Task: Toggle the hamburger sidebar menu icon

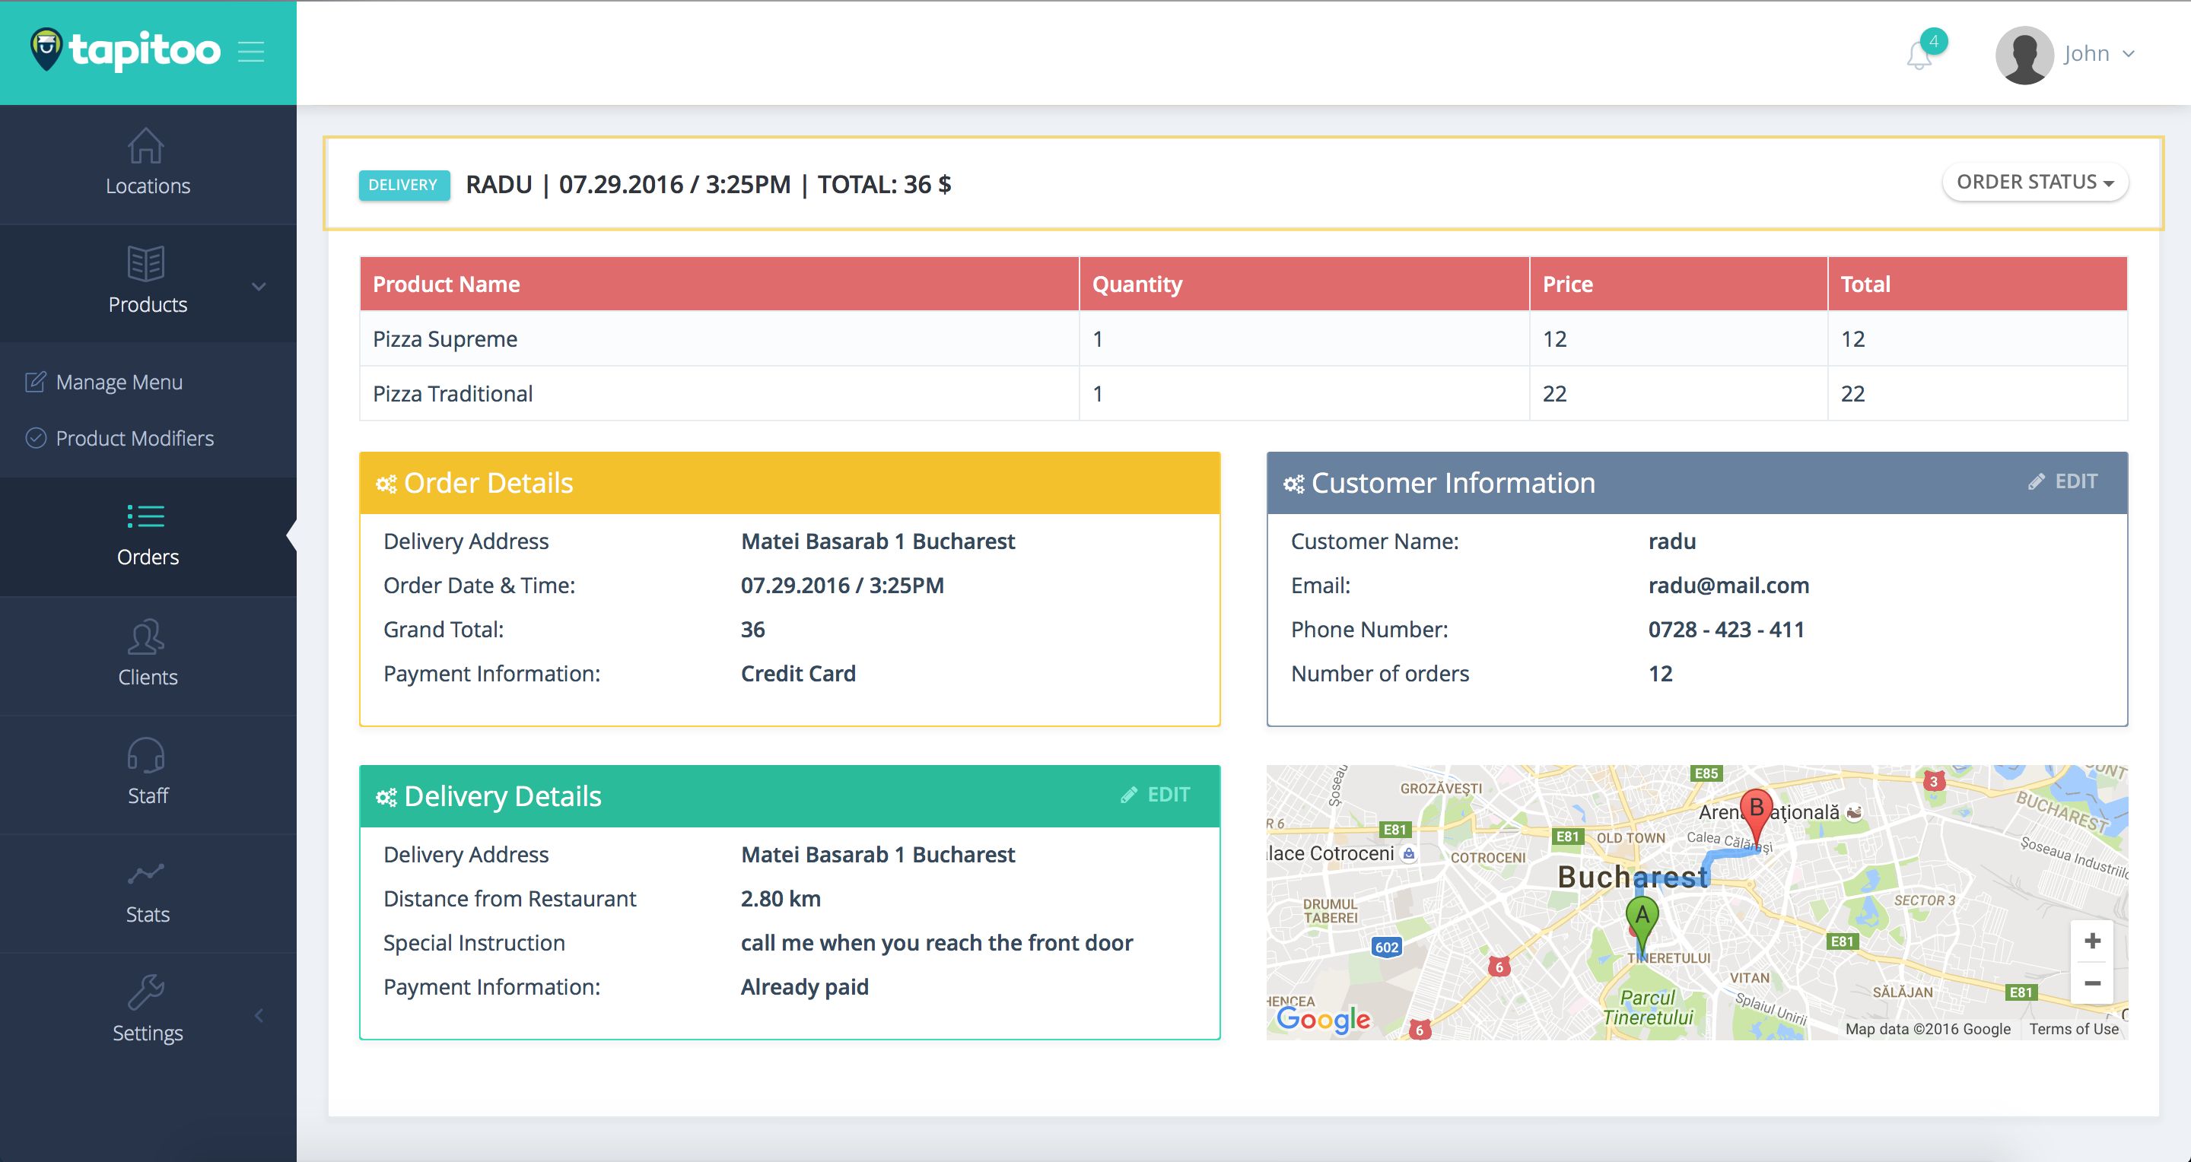Action: 251,52
